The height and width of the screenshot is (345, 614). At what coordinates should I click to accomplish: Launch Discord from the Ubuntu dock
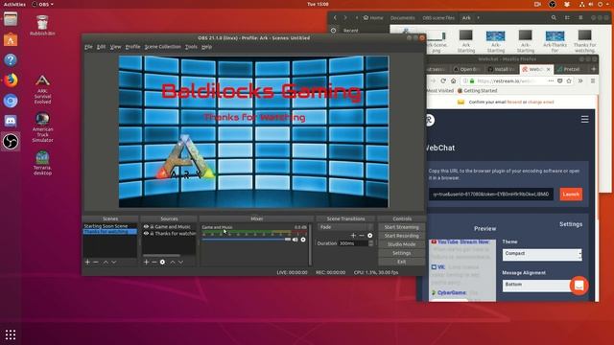[11, 121]
